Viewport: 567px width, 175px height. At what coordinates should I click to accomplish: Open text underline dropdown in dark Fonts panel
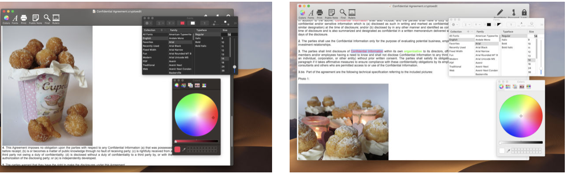[161, 23]
